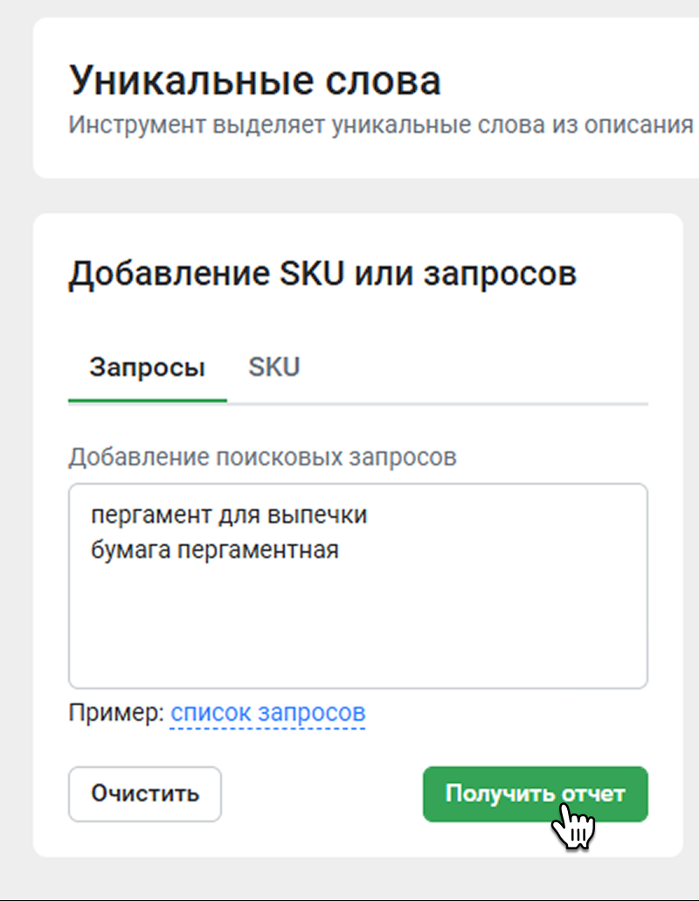Open the список запросов example link
The image size is (699, 901).
pyautogui.click(x=267, y=713)
